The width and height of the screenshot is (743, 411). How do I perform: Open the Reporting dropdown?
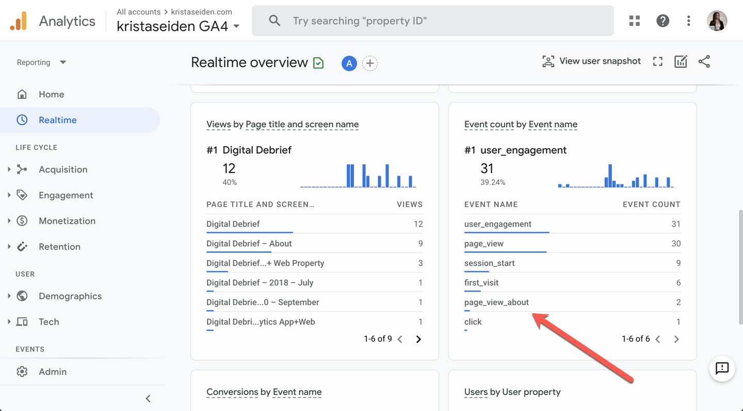tap(41, 62)
